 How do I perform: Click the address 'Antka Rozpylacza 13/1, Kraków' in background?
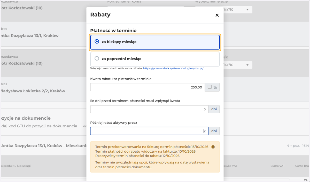pyautogui.click(x=29, y=36)
